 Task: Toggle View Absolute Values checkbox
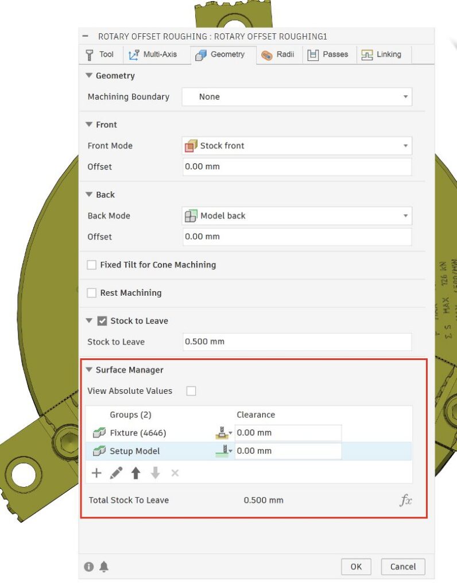(x=191, y=390)
